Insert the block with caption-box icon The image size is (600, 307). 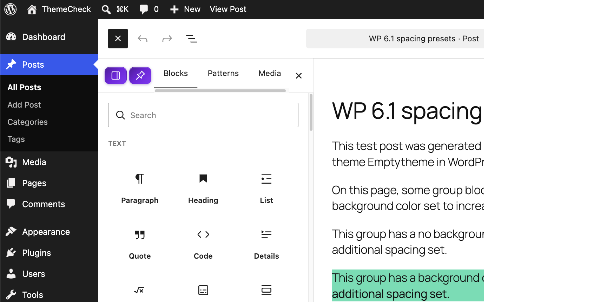pos(203,290)
